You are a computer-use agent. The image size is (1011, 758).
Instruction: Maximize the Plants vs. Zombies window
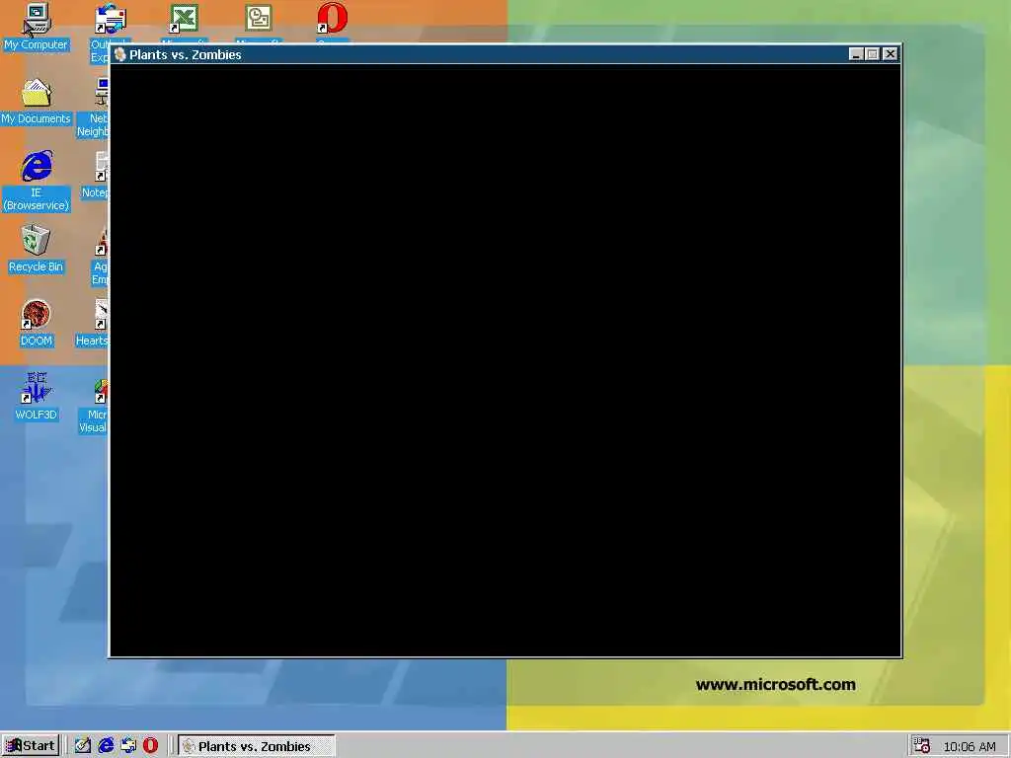tap(872, 55)
